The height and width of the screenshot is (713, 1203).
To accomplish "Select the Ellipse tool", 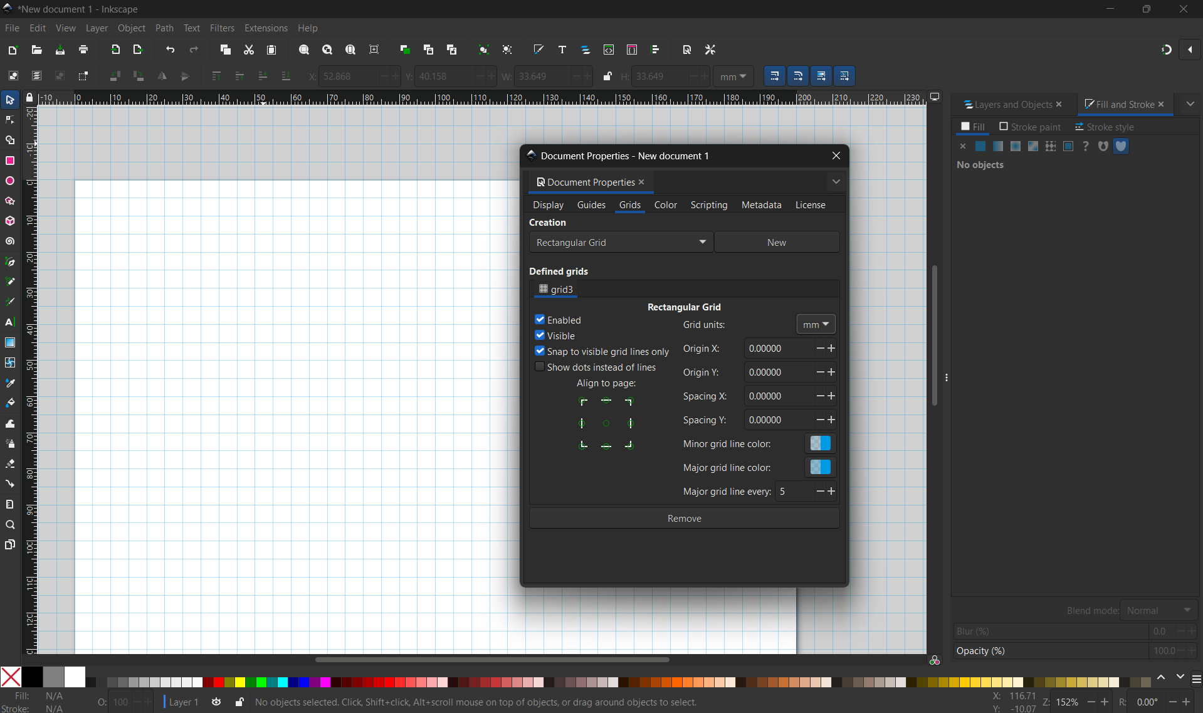I will (10, 181).
